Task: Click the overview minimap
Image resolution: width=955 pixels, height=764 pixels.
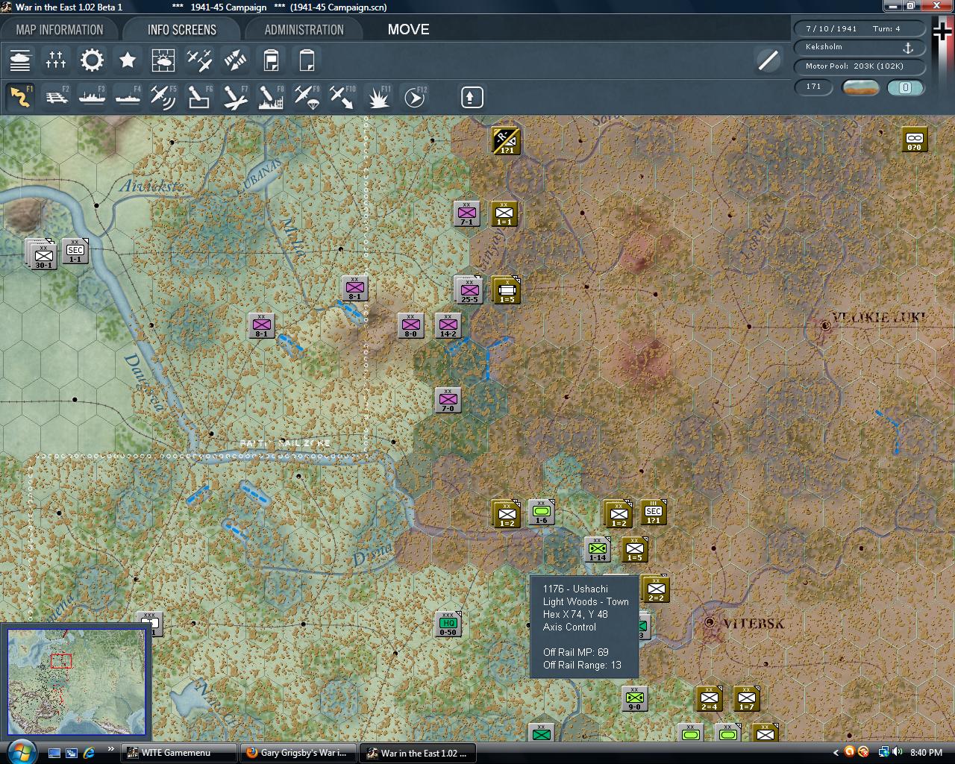Action: 76,682
